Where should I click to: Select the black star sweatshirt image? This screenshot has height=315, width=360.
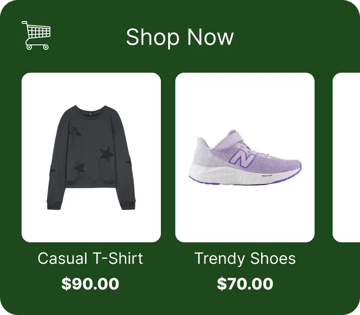coord(91,157)
